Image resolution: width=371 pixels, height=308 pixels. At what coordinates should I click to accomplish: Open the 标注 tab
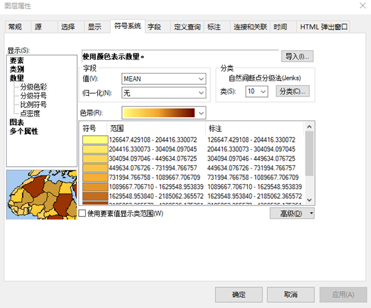[217, 27]
